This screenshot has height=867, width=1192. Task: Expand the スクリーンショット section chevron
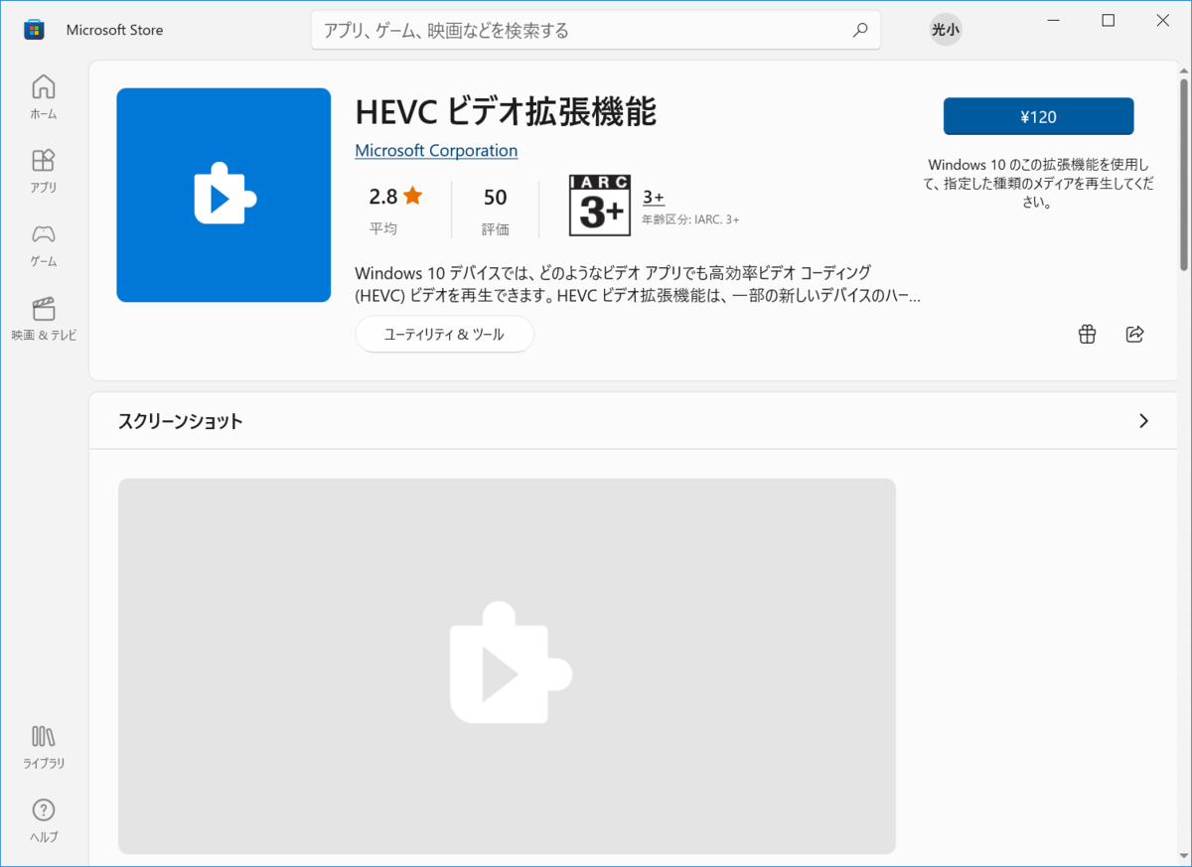1143,421
